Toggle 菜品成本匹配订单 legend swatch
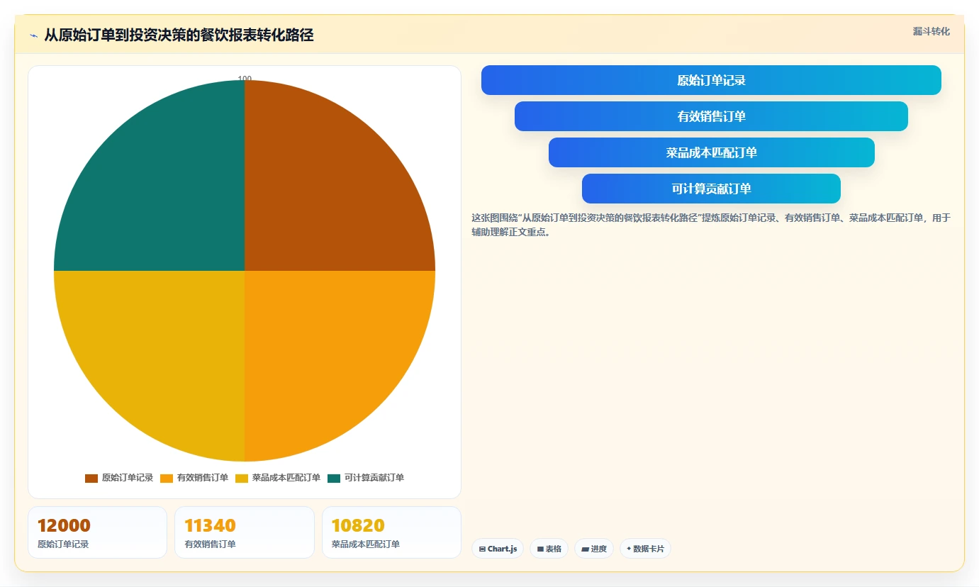Viewport: 979px width, 587px height. pos(242,479)
